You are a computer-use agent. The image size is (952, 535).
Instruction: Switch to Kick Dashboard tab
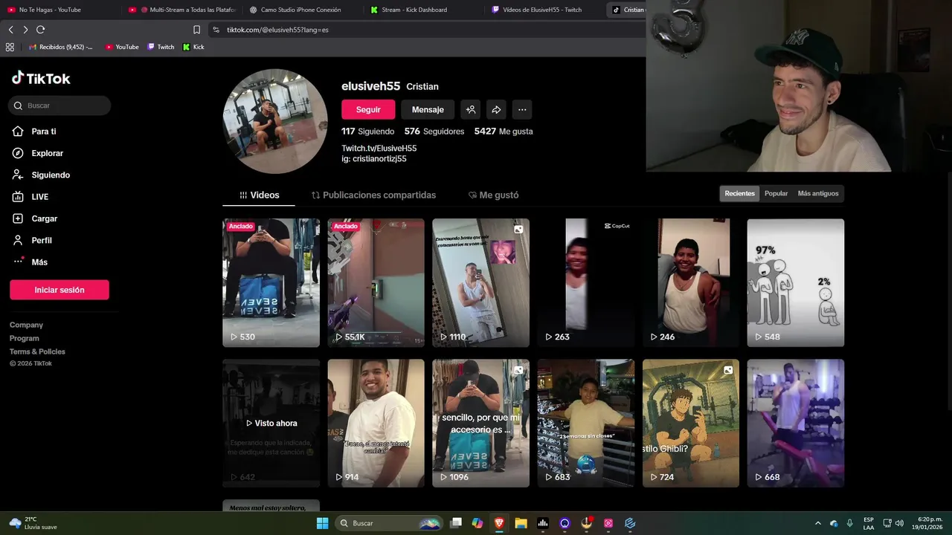422,10
